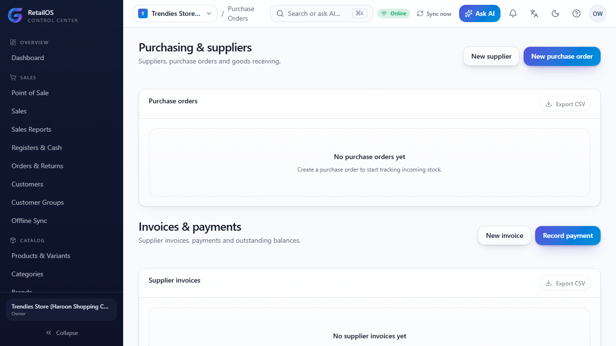This screenshot has width=616, height=346.
Task: Toggle dark mode moon icon
Action: pos(555,13)
